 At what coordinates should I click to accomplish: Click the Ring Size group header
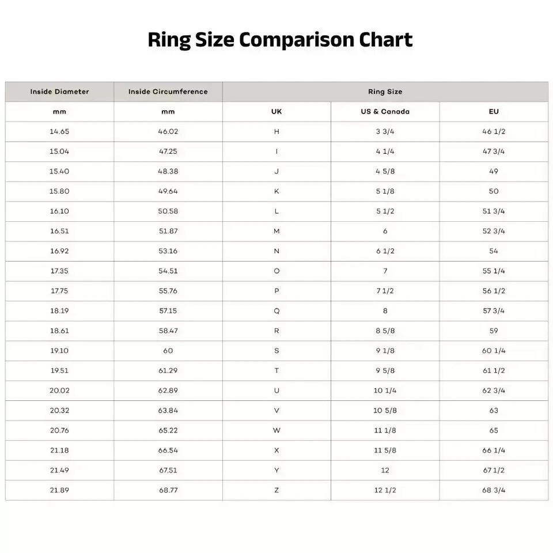point(385,92)
